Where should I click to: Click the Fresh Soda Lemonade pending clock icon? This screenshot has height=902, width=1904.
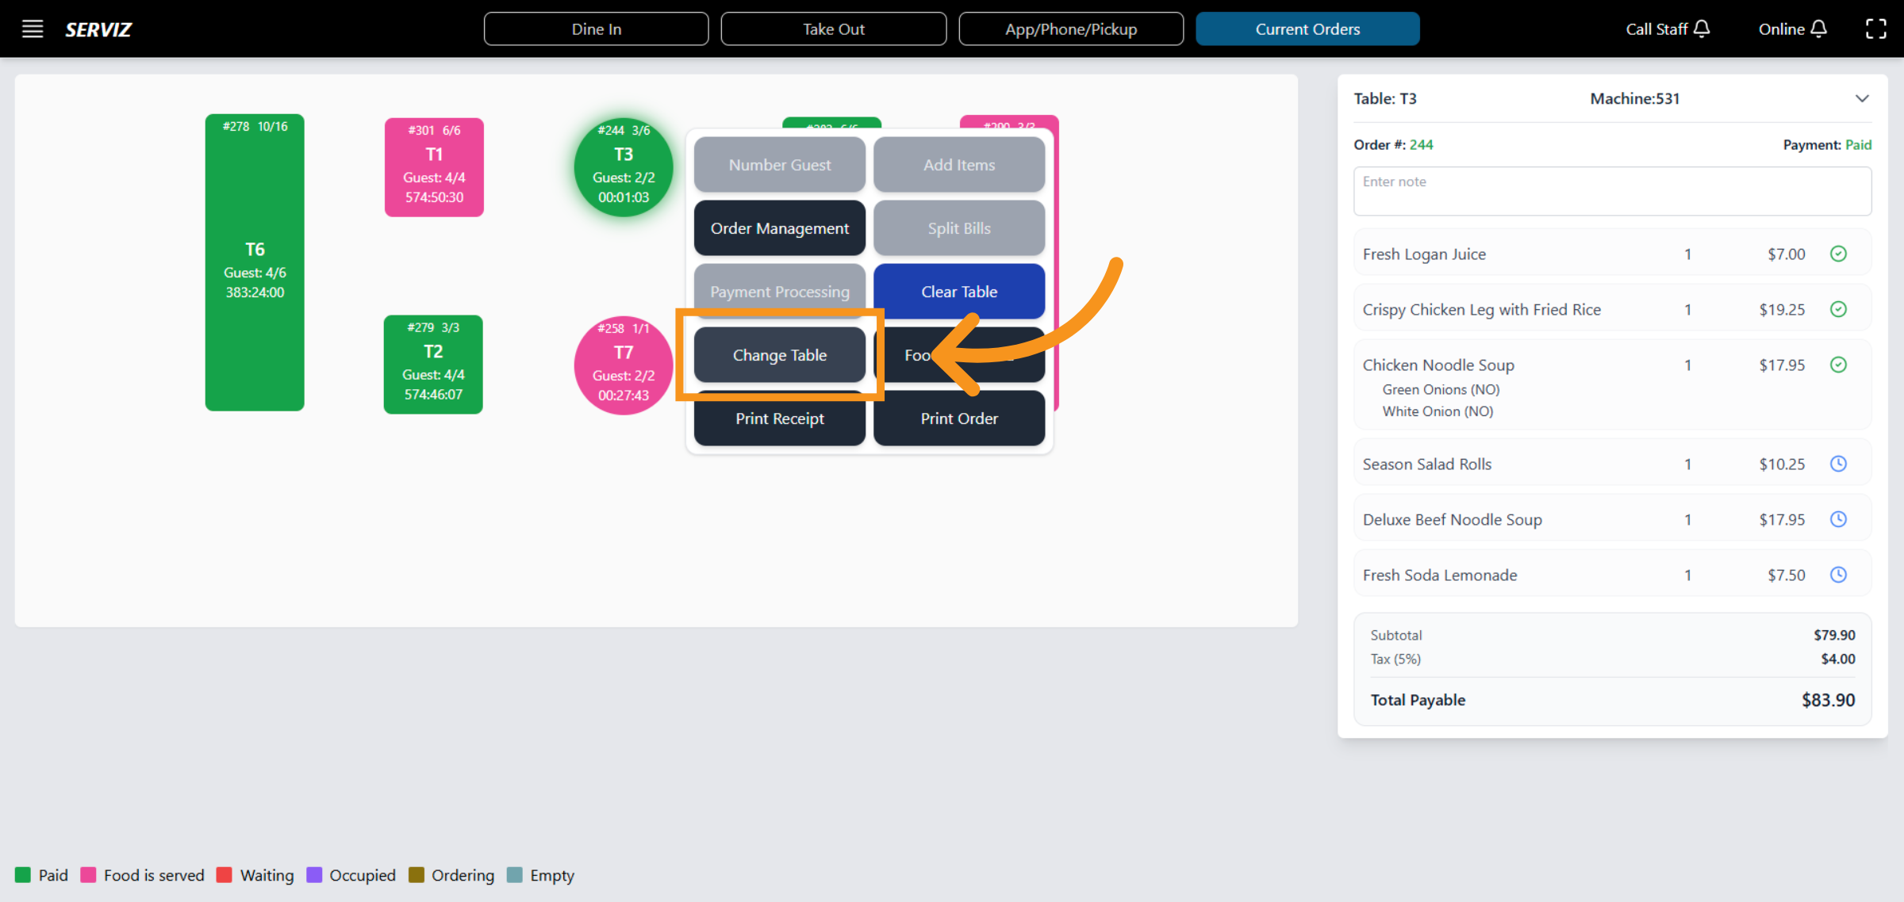[x=1838, y=575]
